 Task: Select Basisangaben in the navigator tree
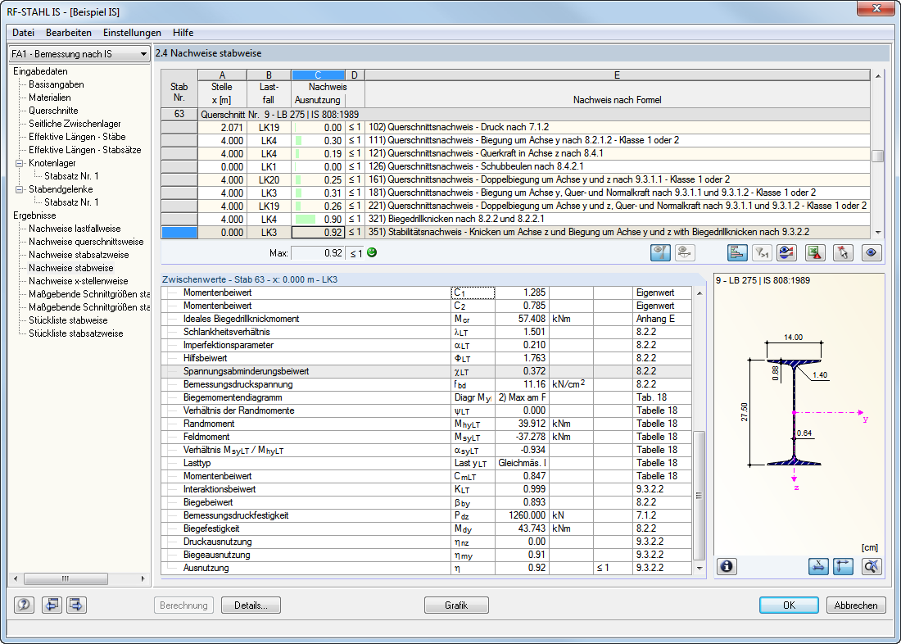pos(57,84)
